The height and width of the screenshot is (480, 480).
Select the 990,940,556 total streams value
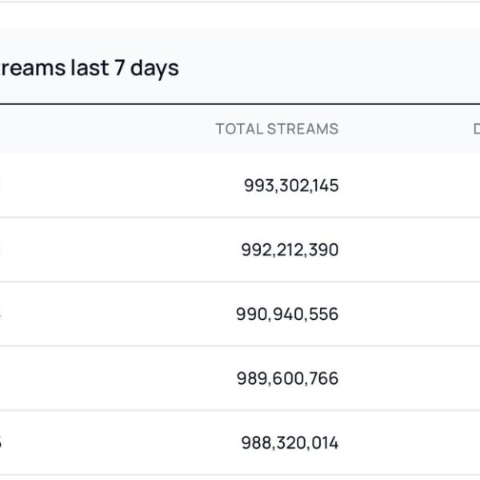[287, 314]
